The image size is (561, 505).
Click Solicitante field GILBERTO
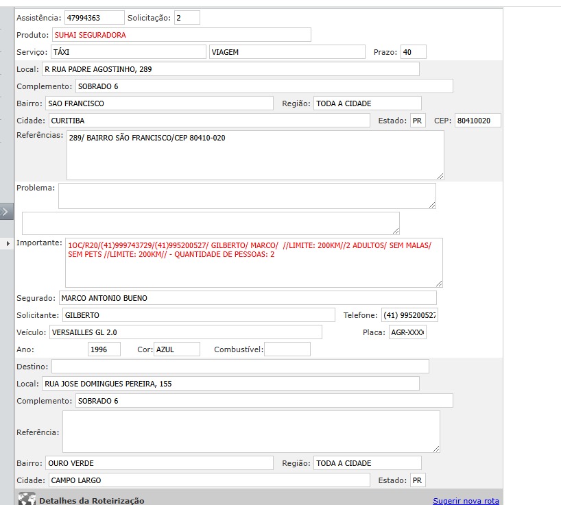pos(199,315)
